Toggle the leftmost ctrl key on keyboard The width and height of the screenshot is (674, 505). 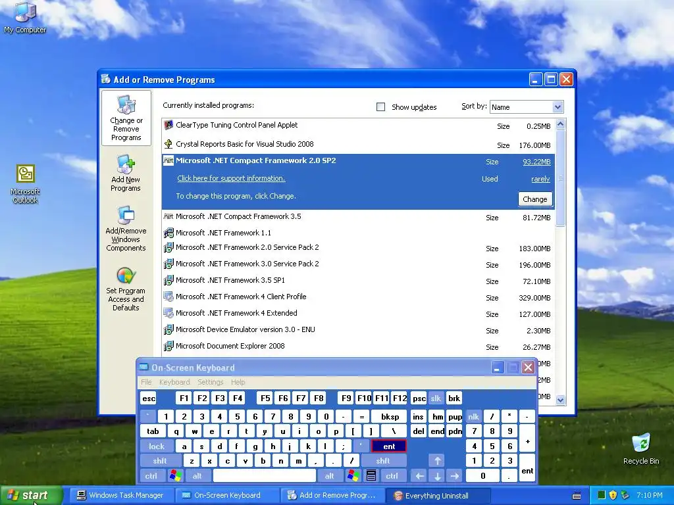pyautogui.click(x=151, y=476)
